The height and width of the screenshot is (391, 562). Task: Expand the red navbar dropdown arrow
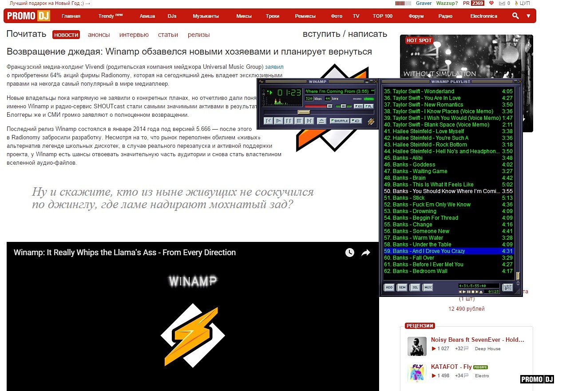click(528, 16)
